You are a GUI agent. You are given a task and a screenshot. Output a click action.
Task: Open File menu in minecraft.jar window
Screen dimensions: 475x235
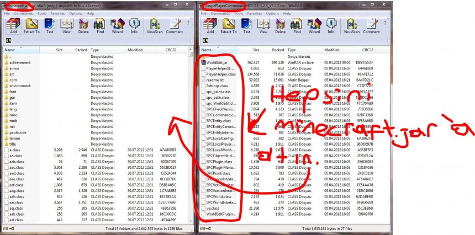(x=7, y=14)
